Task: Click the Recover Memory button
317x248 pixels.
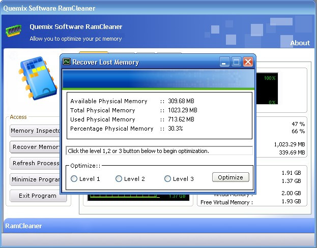Action: (36, 147)
